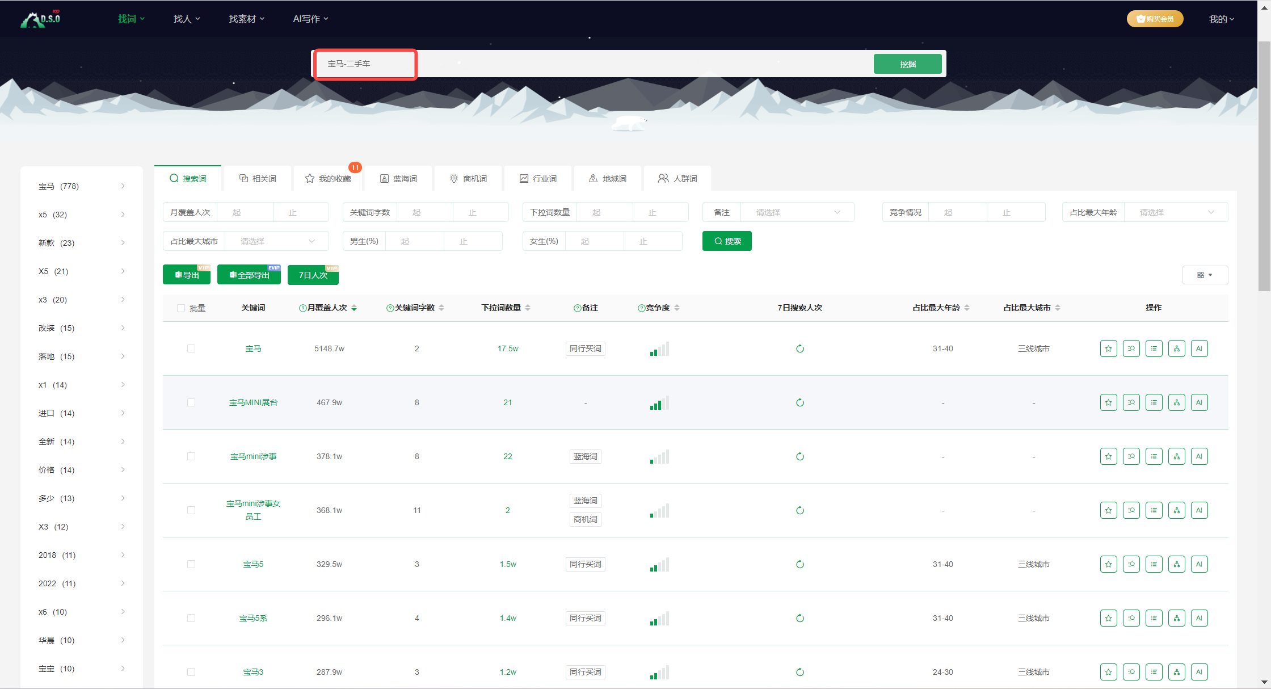Refresh 7-day searches for 宝马MINI展台

tap(800, 402)
